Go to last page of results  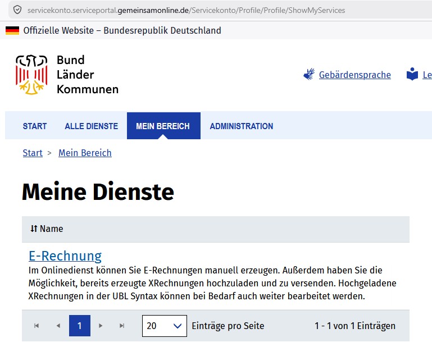122,326
